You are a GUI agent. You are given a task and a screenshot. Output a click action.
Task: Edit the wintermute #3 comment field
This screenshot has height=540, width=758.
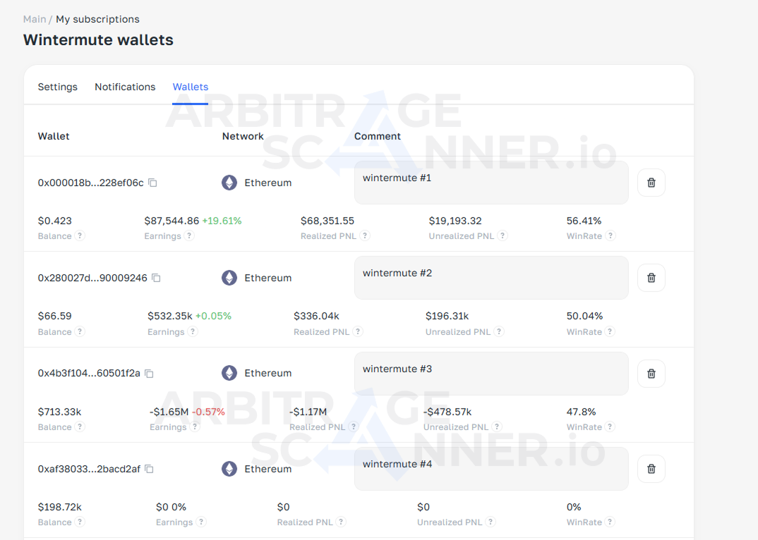[x=491, y=374]
